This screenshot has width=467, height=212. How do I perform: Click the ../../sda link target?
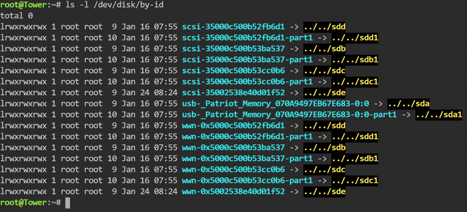[x=408, y=104]
